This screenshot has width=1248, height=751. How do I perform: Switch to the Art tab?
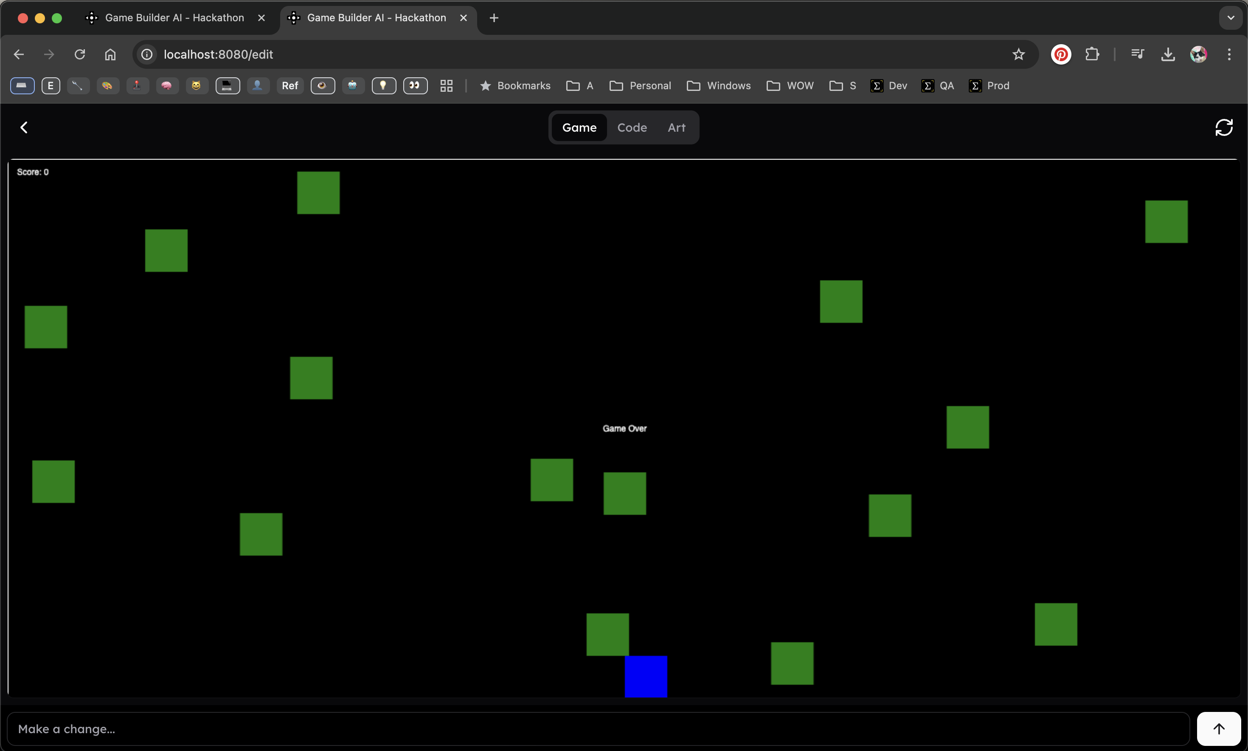(676, 127)
